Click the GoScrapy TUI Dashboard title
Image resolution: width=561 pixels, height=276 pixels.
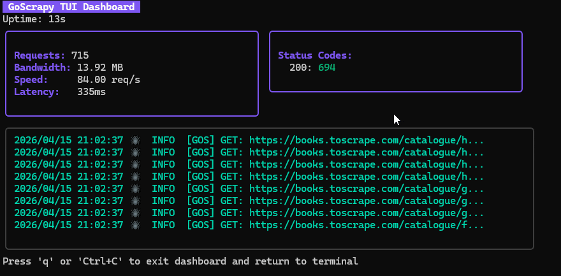coord(71,7)
